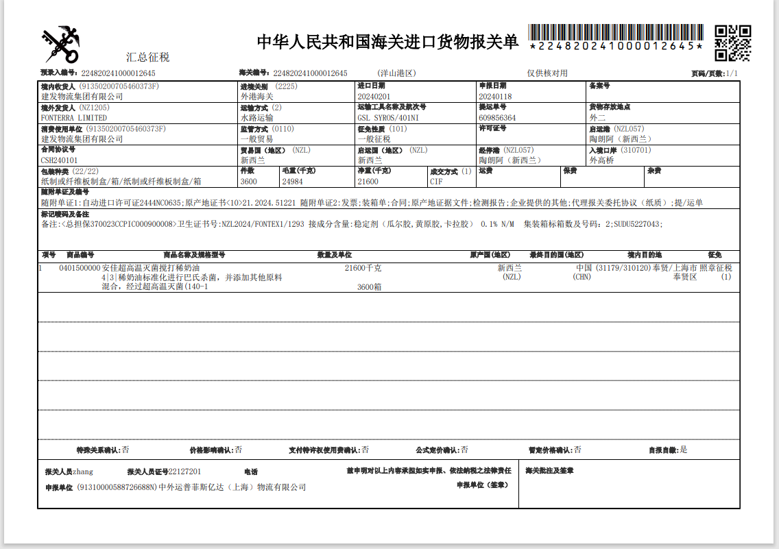Viewport: 779px width, 549px height.
Task: Click the 进口日期 value 20240201
Action: [374, 97]
